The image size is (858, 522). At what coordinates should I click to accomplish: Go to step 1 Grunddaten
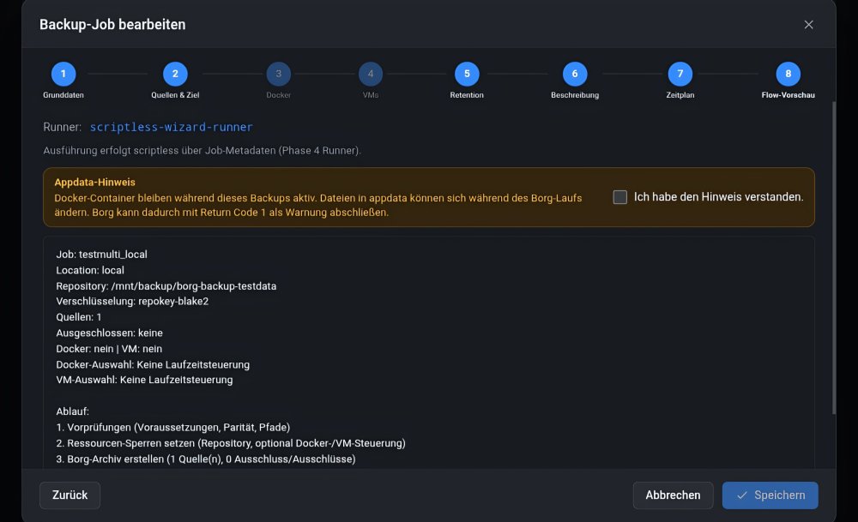(63, 74)
